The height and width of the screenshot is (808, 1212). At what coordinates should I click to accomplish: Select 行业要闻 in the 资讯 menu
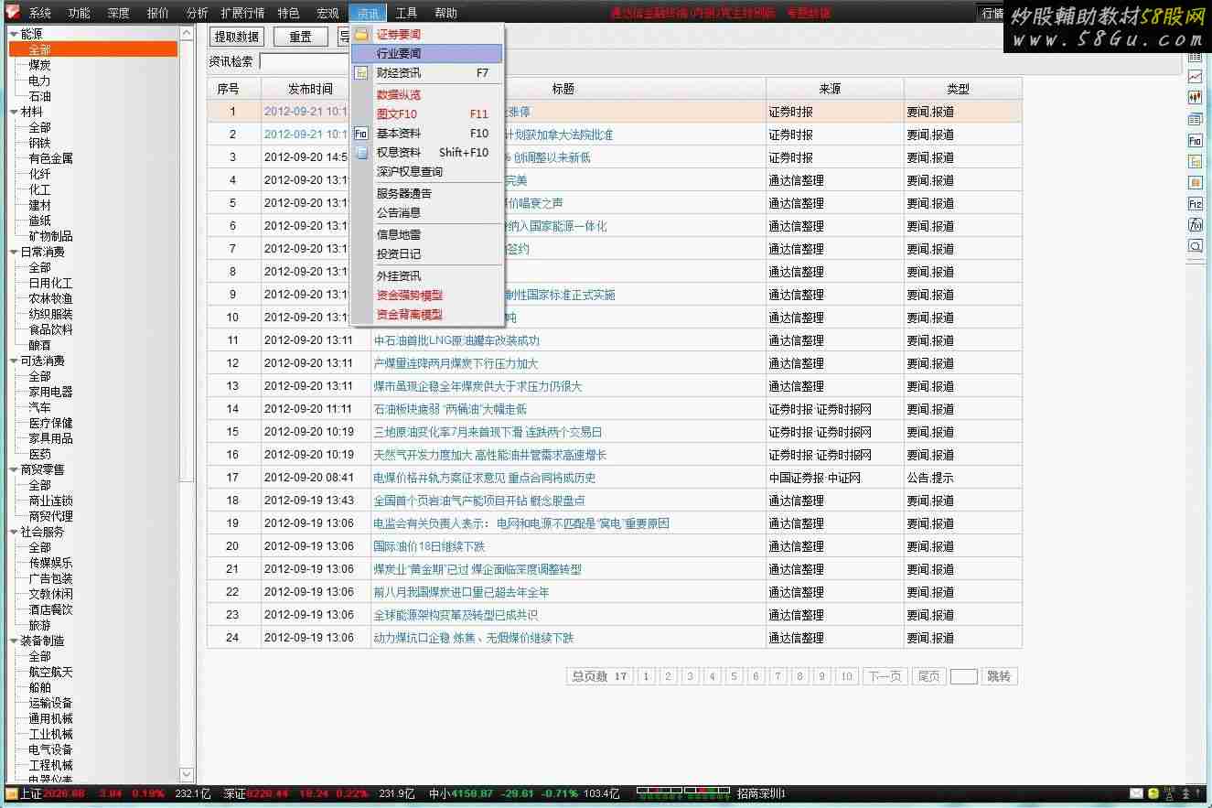[x=427, y=54]
